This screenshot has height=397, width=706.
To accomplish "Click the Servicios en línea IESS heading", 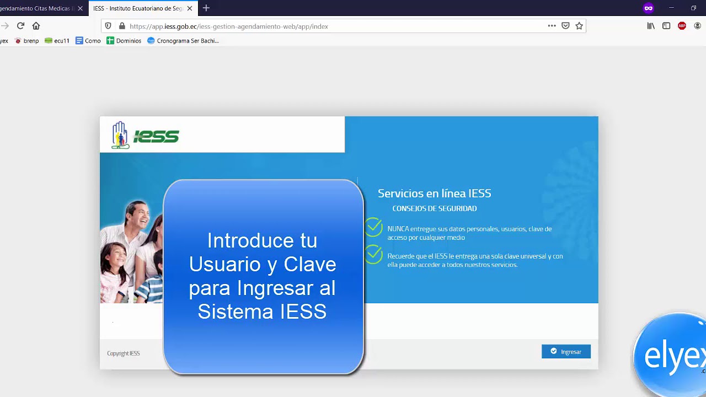I will (x=435, y=194).
